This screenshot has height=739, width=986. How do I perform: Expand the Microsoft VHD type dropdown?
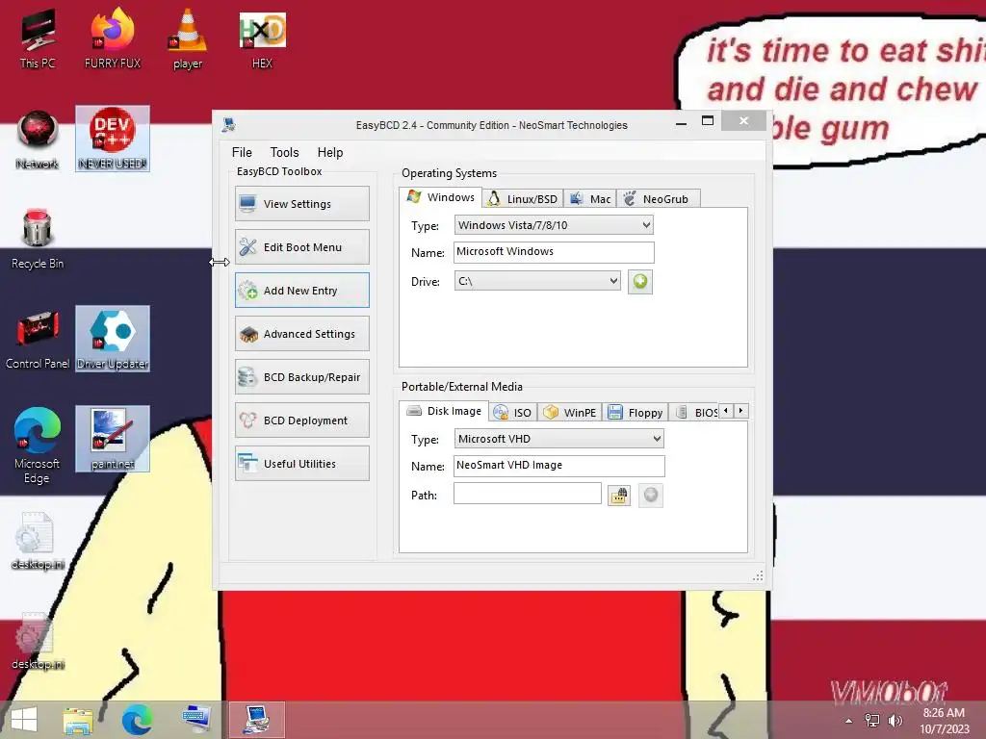(x=559, y=439)
